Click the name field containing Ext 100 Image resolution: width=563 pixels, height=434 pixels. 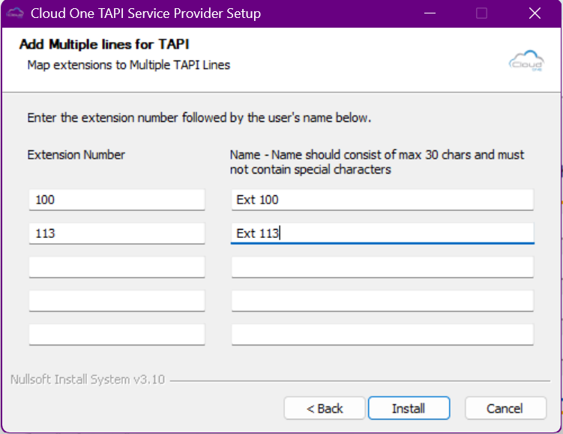[382, 200]
